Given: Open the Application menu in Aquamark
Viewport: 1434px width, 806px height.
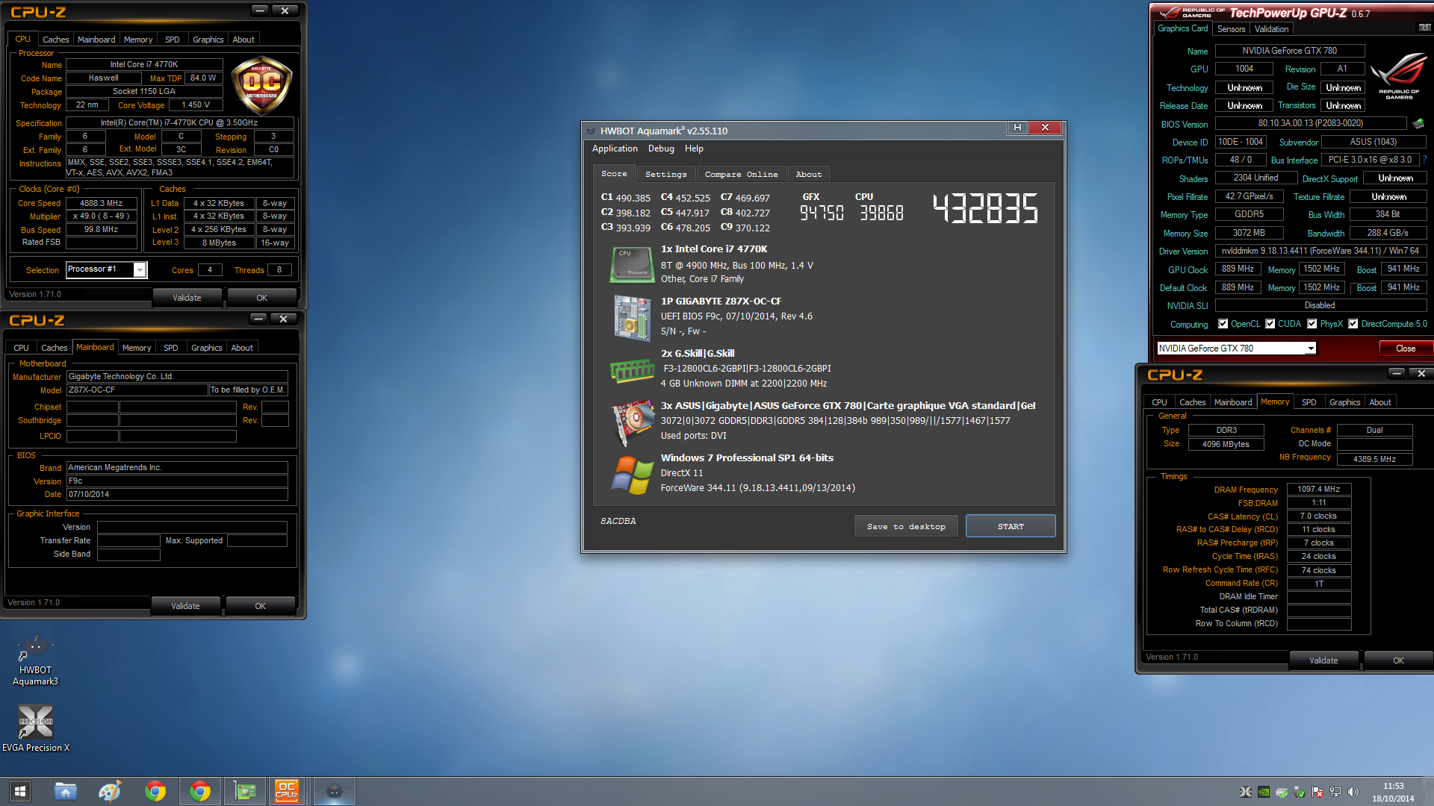Looking at the screenshot, I should (x=615, y=149).
